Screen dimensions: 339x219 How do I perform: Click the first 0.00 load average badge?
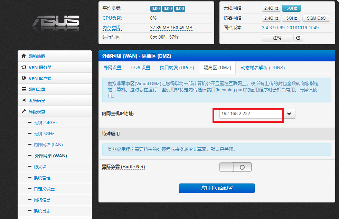point(156,9)
